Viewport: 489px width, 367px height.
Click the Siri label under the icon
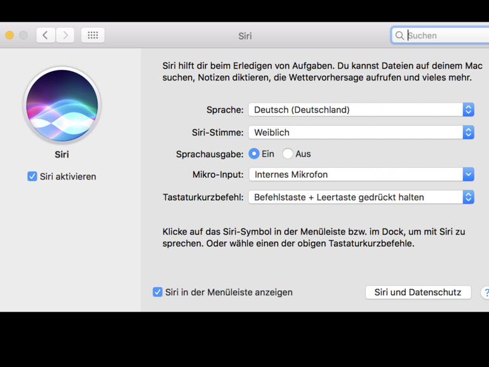(62, 154)
